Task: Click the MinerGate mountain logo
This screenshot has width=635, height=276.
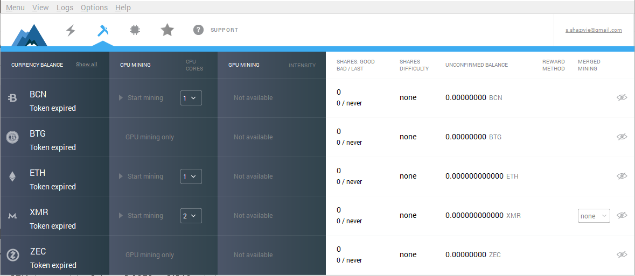Action: [29, 36]
